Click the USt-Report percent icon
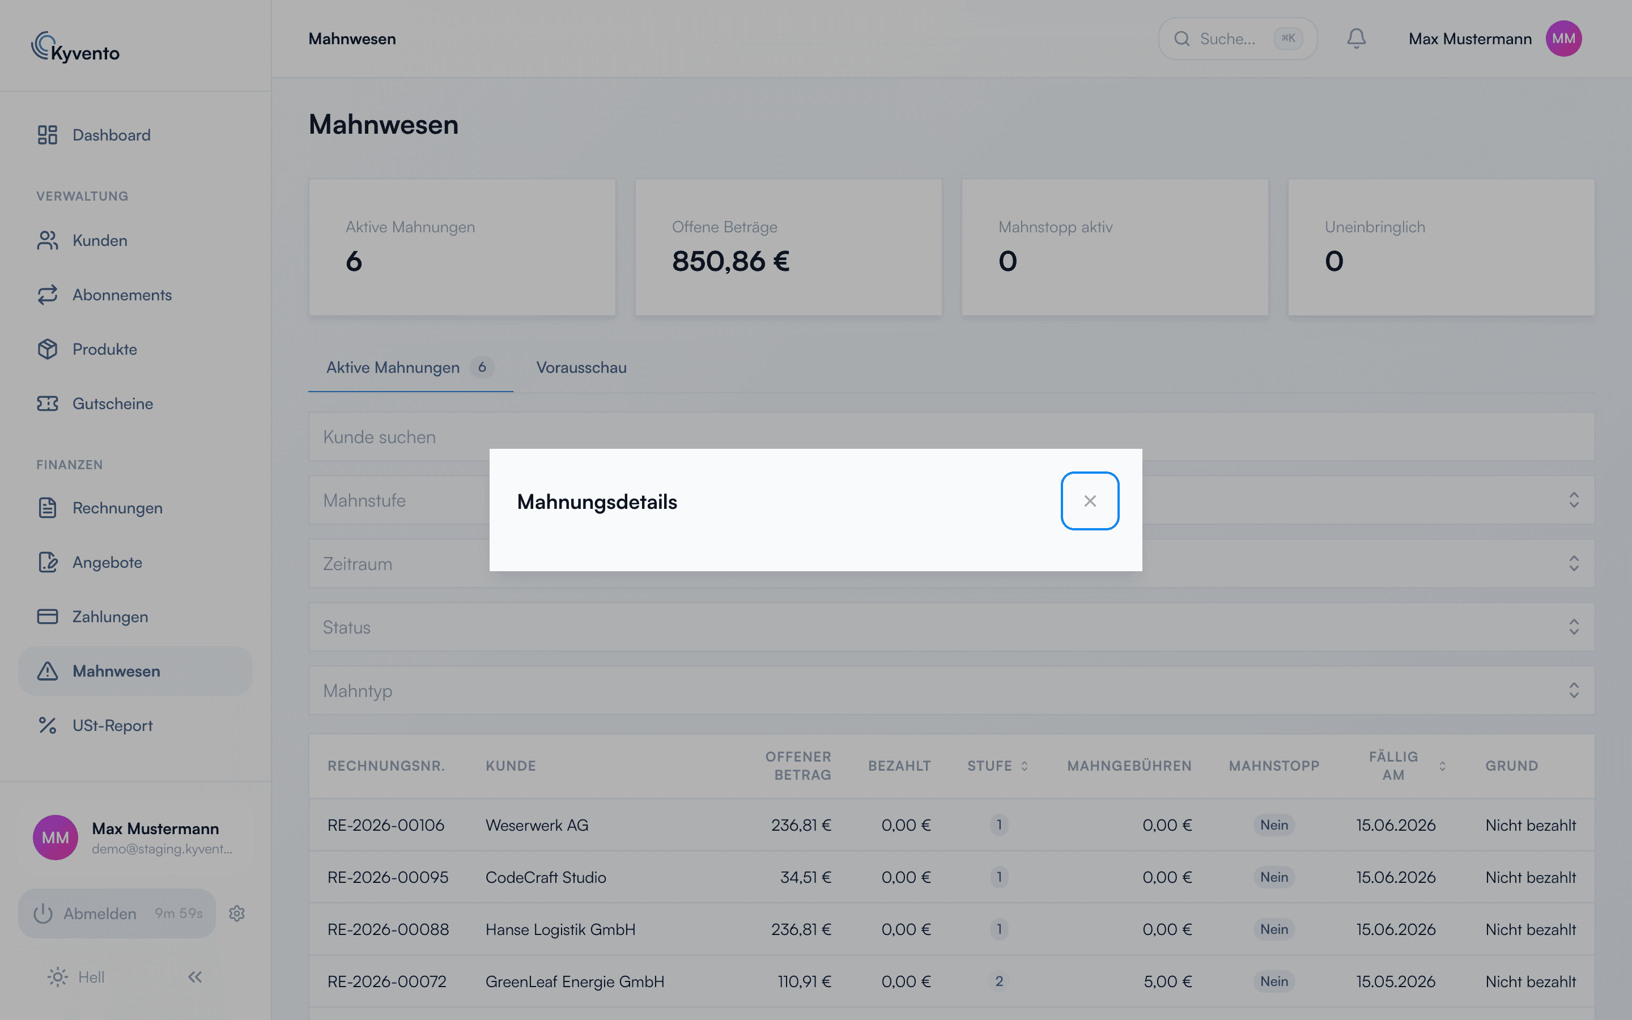Screen dimensions: 1632x1020 [47, 725]
